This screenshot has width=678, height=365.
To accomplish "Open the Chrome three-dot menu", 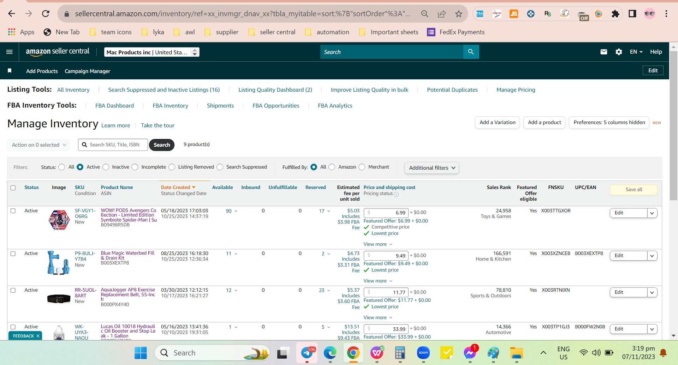I will coord(666,14).
